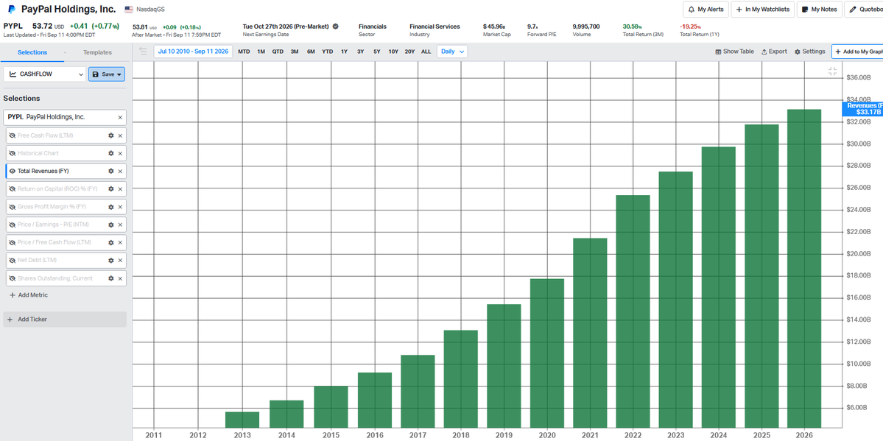Switch to the Templates tab
The image size is (883, 441).
tap(97, 52)
